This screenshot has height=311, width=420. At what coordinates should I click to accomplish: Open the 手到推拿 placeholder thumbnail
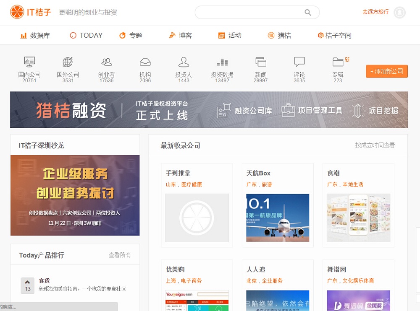click(x=197, y=218)
